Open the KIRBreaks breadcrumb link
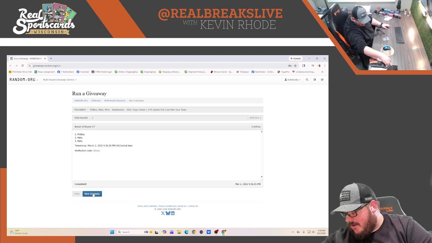The height and width of the screenshot is (243, 432). click(x=96, y=101)
